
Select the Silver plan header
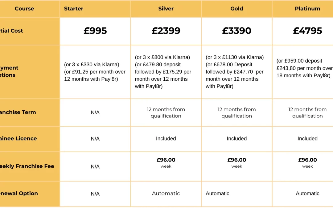pos(166,9)
